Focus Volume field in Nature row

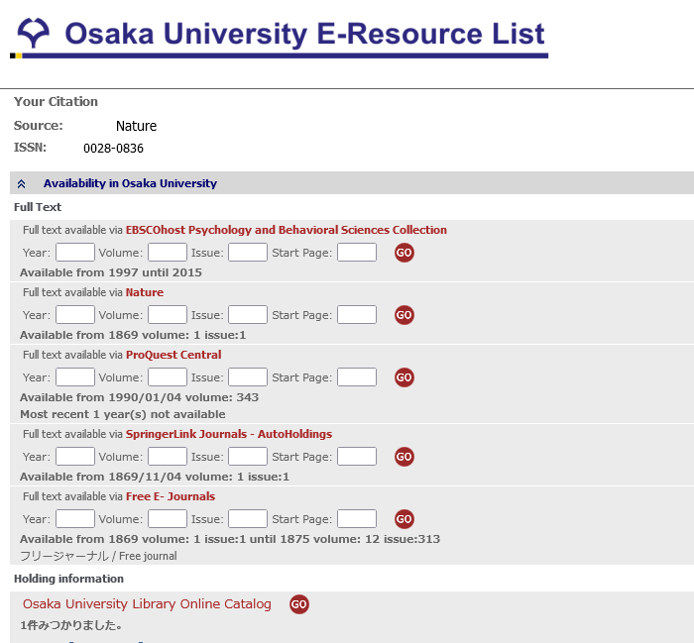point(168,314)
